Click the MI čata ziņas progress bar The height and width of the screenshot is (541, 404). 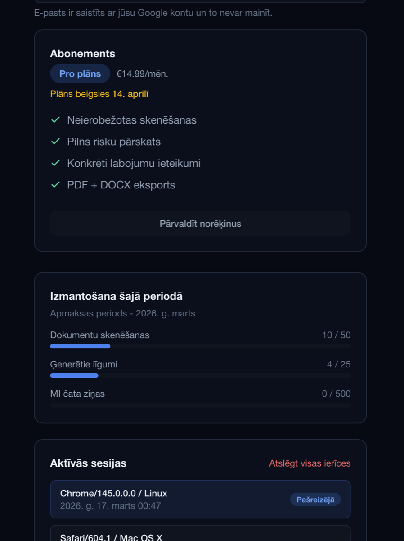point(200,404)
